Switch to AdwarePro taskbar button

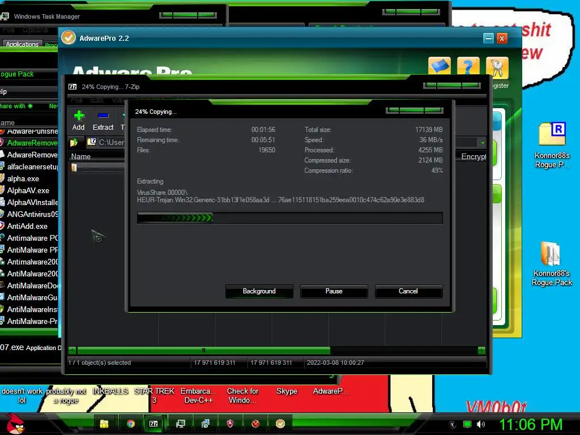[x=280, y=424]
